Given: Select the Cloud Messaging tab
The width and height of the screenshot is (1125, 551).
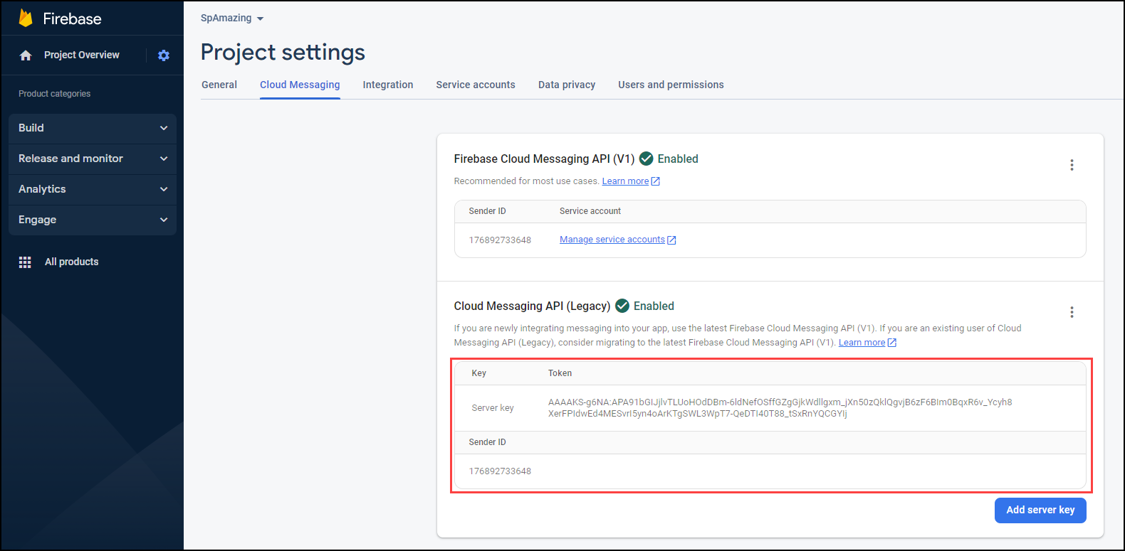Looking at the screenshot, I should (x=300, y=85).
